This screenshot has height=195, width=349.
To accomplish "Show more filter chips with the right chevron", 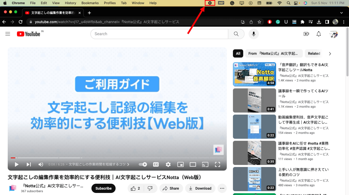I will (330, 54).
